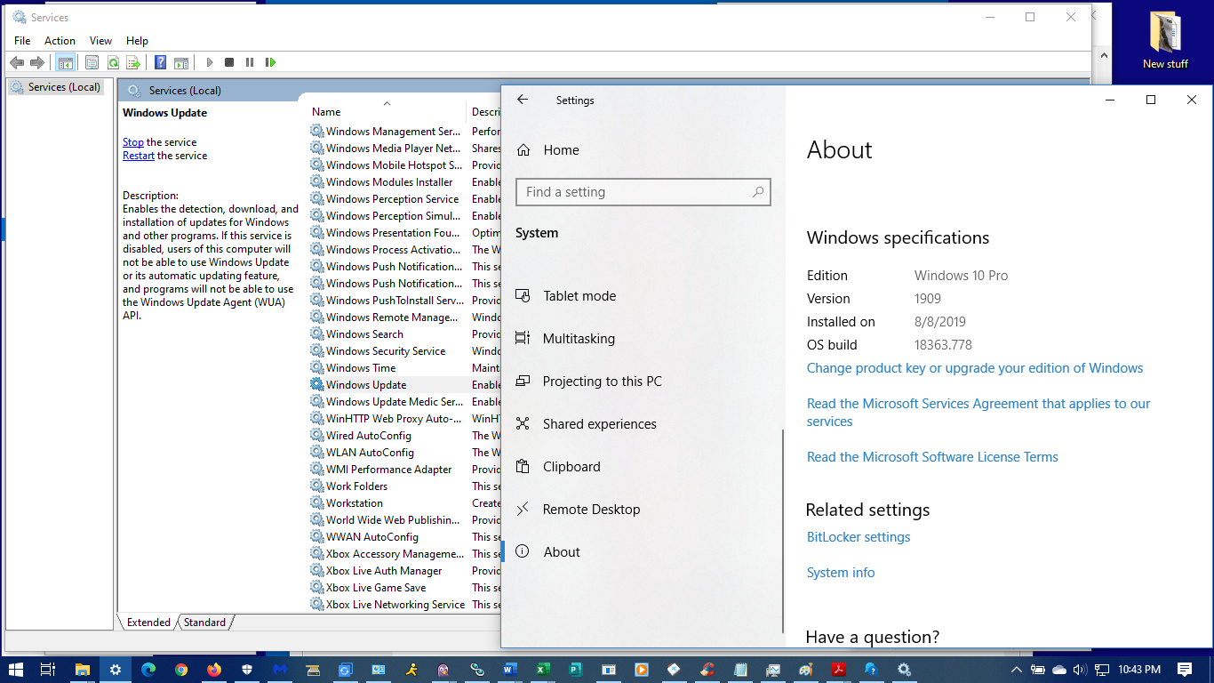Viewport: 1214px width, 683px height.
Task: Sort services by the Name column header
Action: [387, 112]
